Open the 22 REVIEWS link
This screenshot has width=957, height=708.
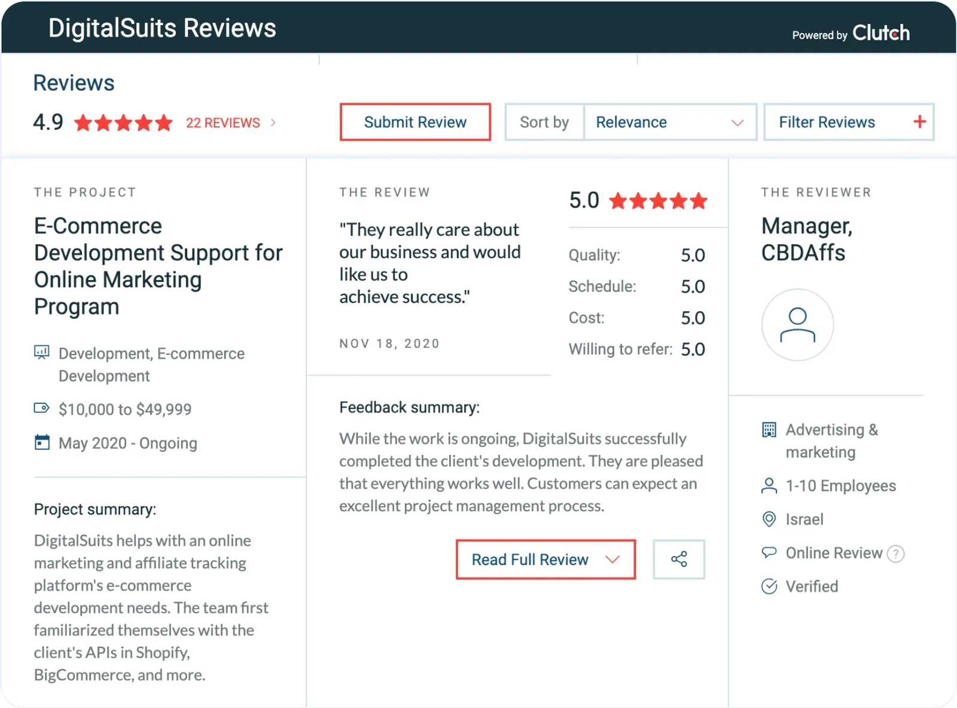[223, 123]
